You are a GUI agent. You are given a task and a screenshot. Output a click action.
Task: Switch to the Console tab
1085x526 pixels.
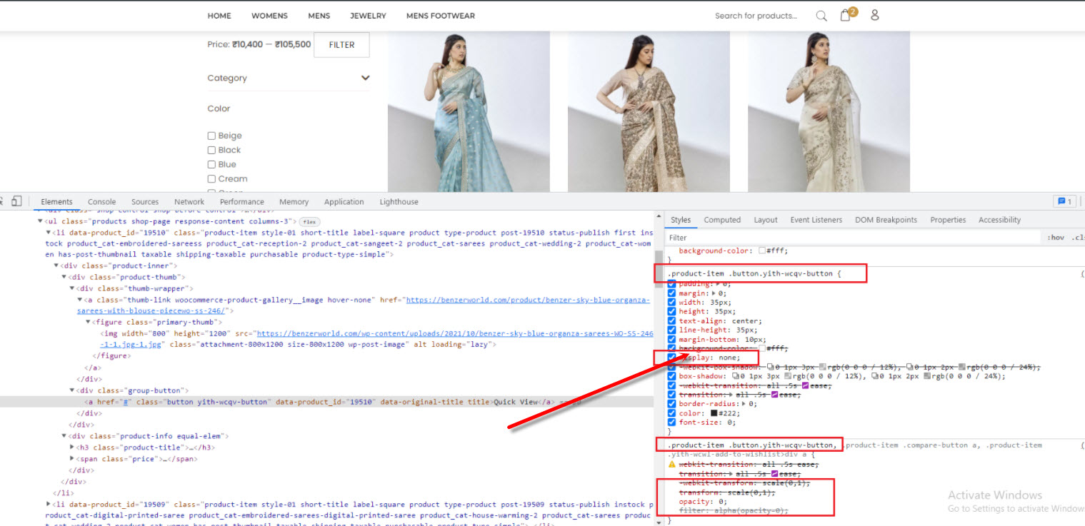pyautogui.click(x=101, y=202)
